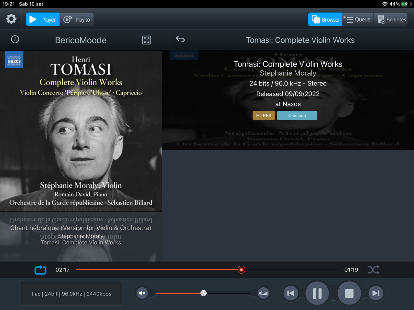This screenshot has width=414, height=310.
Task: Click the info icon beside BericoMoode
Action: click(15, 39)
